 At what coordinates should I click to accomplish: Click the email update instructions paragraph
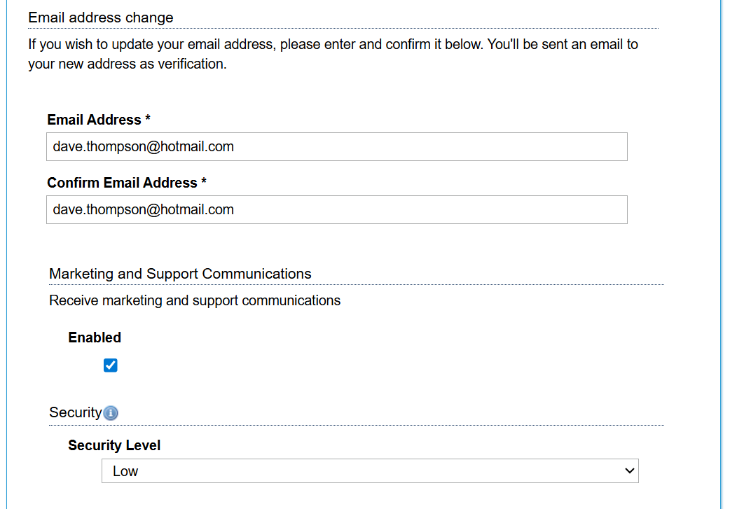coord(333,54)
